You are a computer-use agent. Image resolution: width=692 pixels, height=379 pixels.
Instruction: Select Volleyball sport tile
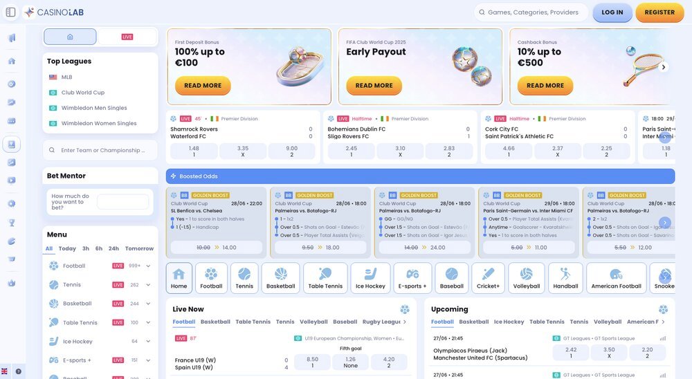tap(527, 278)
